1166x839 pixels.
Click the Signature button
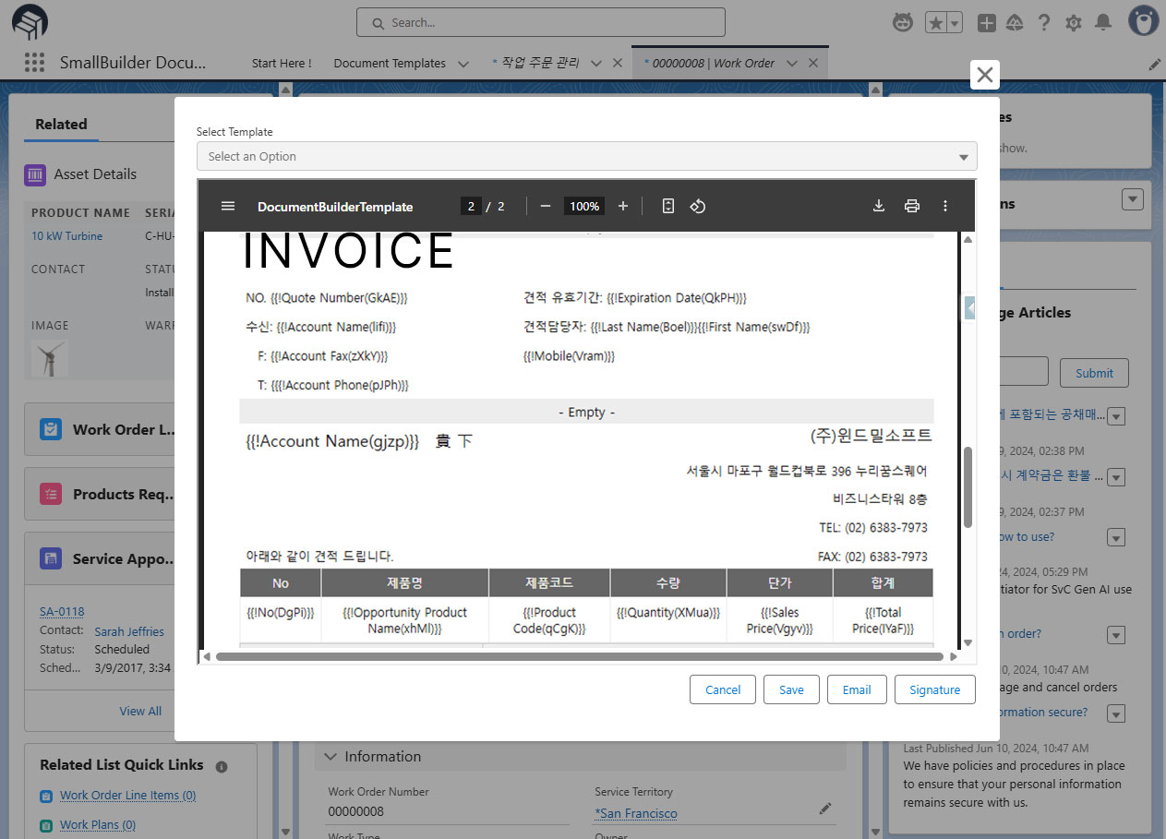click(935, 689)
